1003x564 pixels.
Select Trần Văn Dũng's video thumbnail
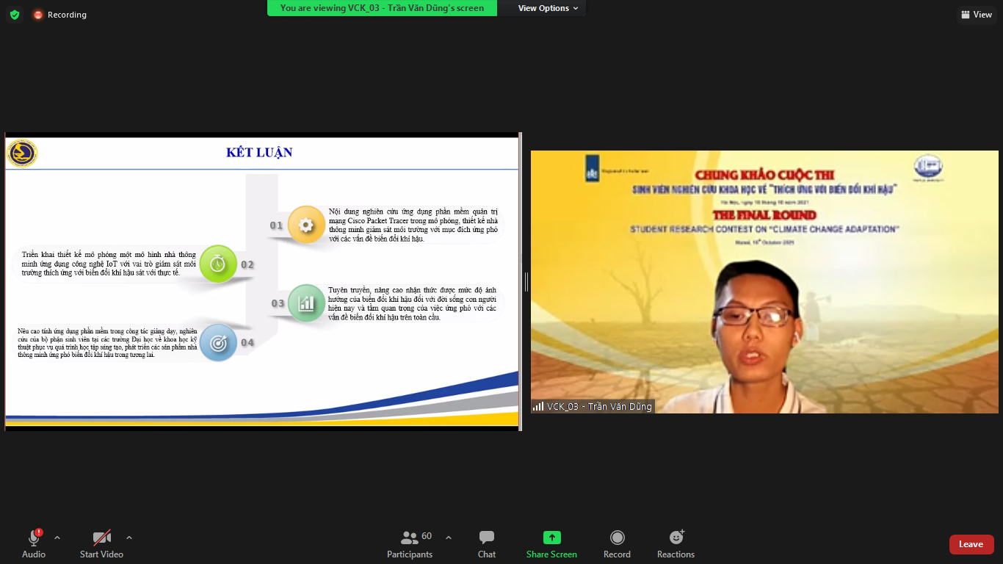click(764, 282)
